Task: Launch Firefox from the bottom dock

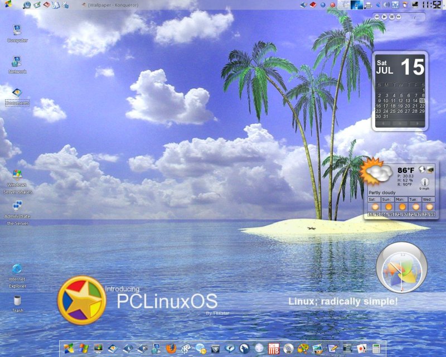Action: pyautogui.click(x=171, y=349)
